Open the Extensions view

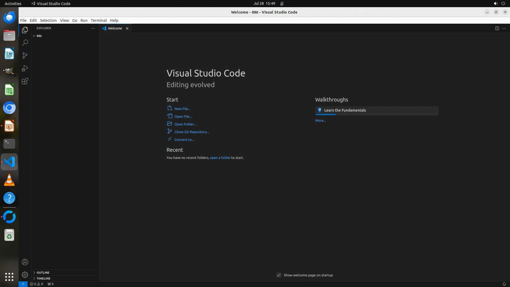(25, 81)
